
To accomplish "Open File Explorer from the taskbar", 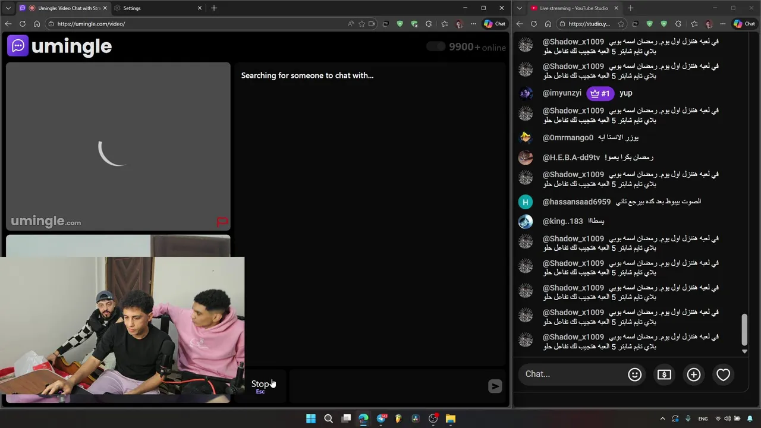I will pyautogui.click(x=450, y=418).
